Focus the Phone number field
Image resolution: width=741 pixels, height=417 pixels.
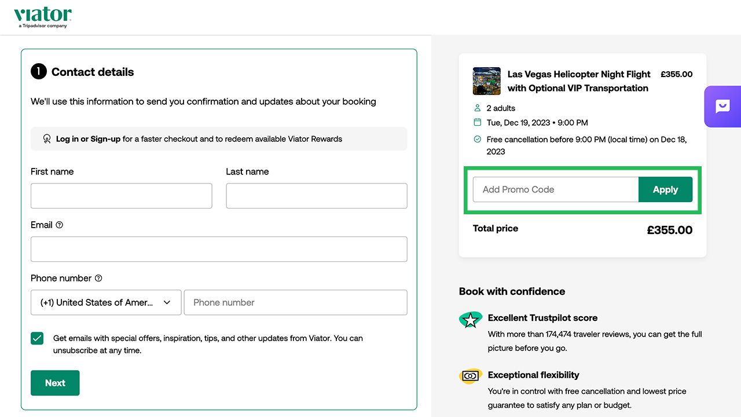[x=296, y=302]
